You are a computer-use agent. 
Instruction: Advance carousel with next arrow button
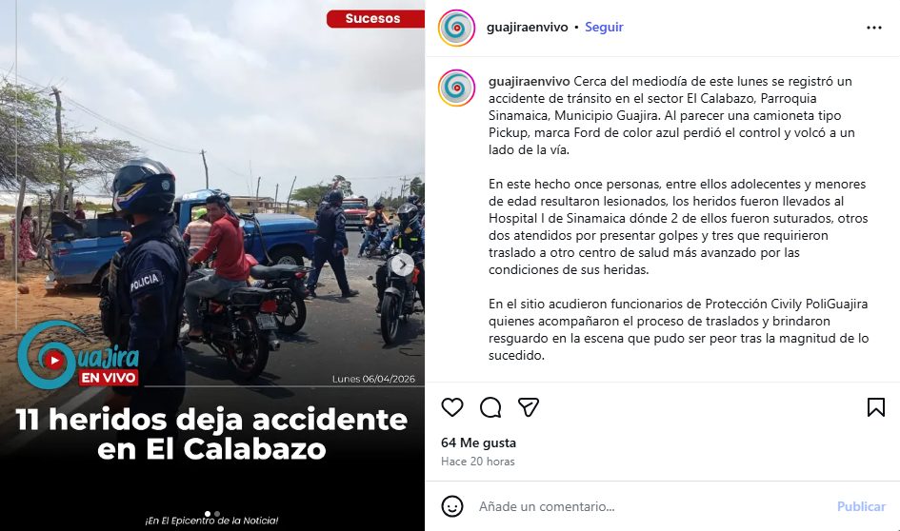click(402, 265)
